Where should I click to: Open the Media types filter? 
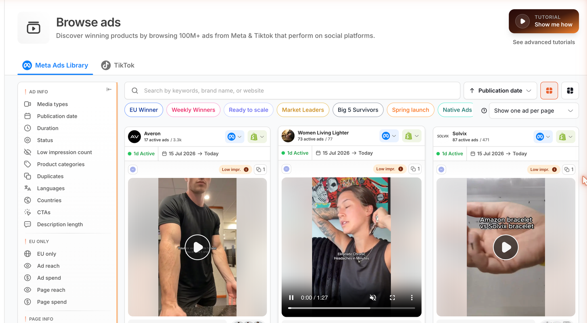tap(52, 104)
